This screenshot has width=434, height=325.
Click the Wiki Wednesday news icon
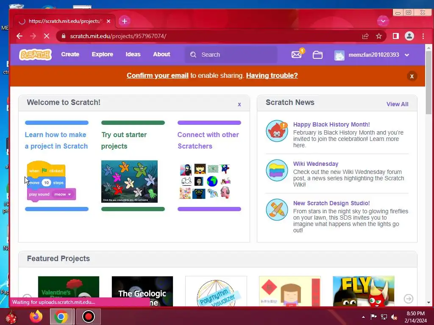(x=277, y=170)
